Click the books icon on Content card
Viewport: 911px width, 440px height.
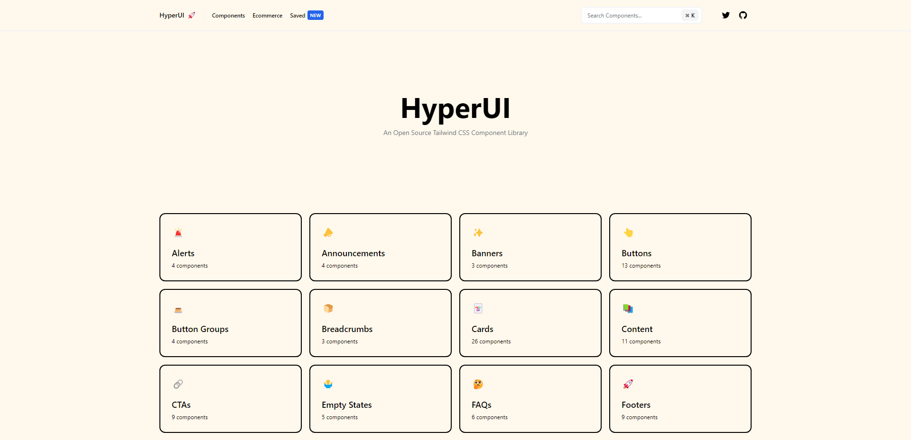[628, 308]
